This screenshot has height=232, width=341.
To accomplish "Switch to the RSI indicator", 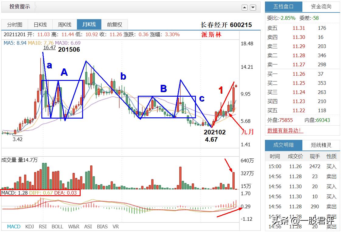I will point(43,227).
